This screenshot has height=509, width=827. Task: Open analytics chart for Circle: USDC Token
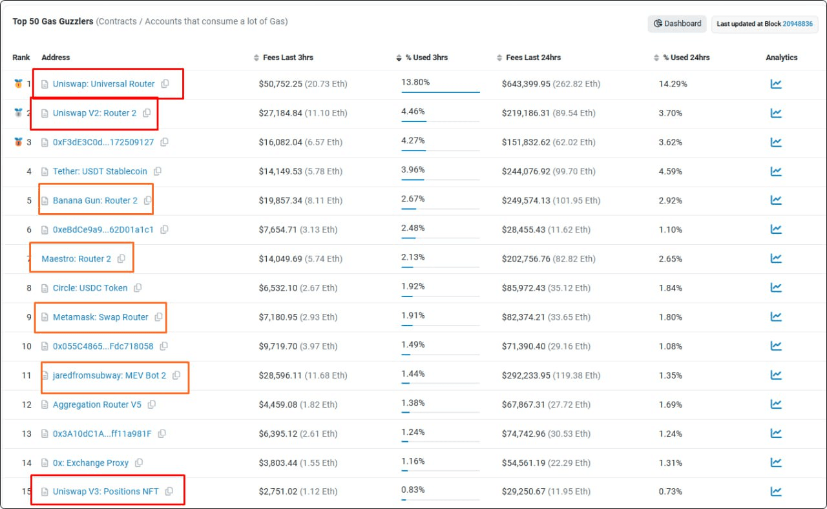776,287
